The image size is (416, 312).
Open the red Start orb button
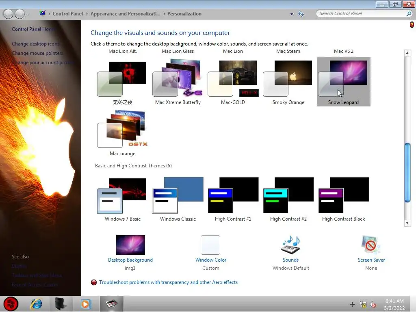(11, 304)
